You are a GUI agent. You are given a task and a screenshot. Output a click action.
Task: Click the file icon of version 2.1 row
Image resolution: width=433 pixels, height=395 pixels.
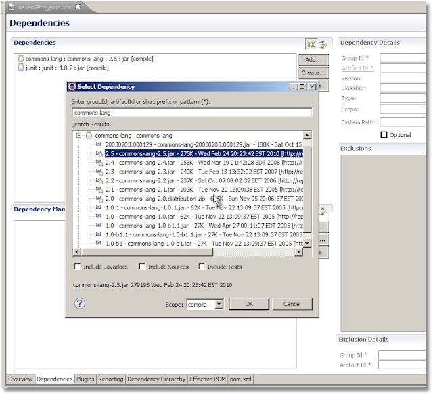(99, 190)
